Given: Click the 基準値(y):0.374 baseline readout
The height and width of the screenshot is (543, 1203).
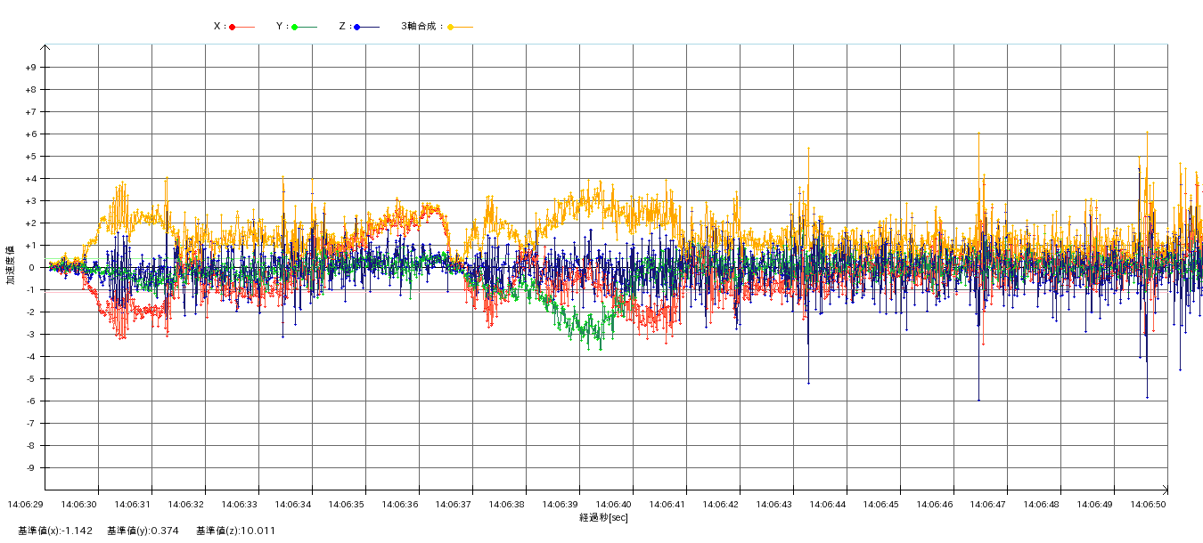Looking at the screenshot, I should click(143, 531).
